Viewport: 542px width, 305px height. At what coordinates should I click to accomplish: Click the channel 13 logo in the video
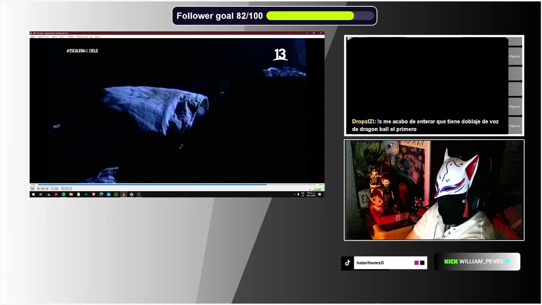[x=280, y=55]
